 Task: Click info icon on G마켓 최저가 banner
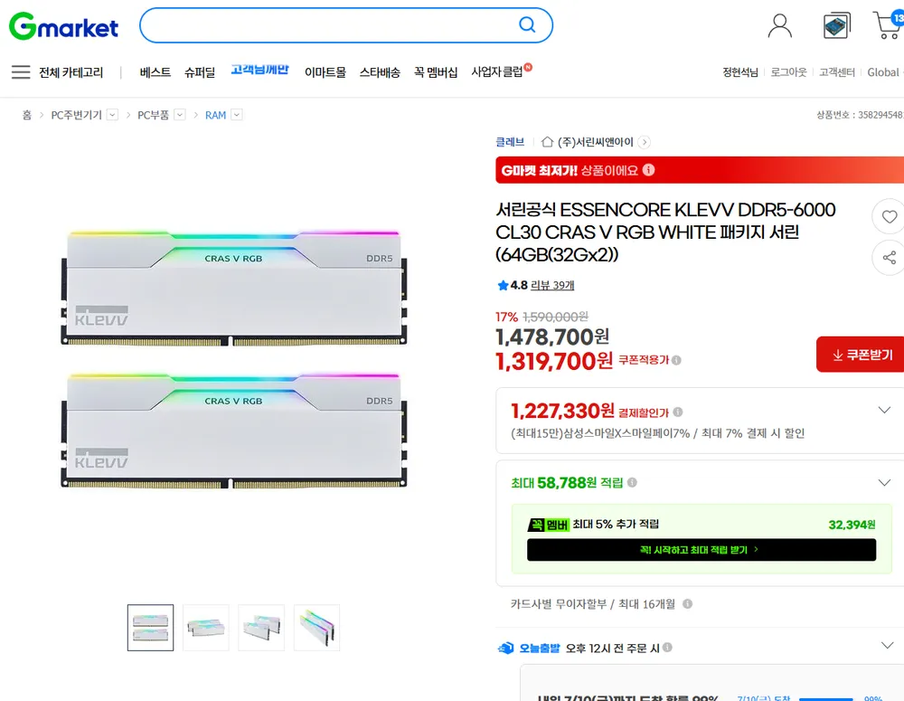[648, 170]
